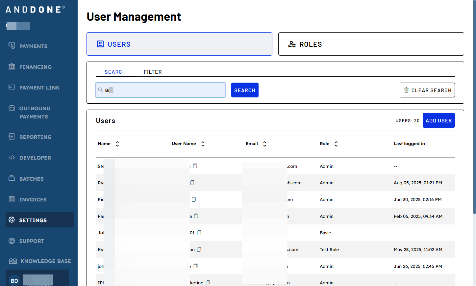Switch to the Roles tab

(x=371, y=44)
